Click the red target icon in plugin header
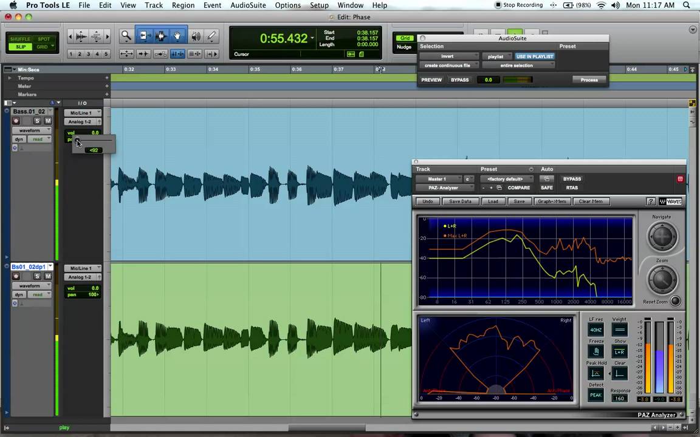Viewport: 700px width, 437px height. [x=680, y=179]
